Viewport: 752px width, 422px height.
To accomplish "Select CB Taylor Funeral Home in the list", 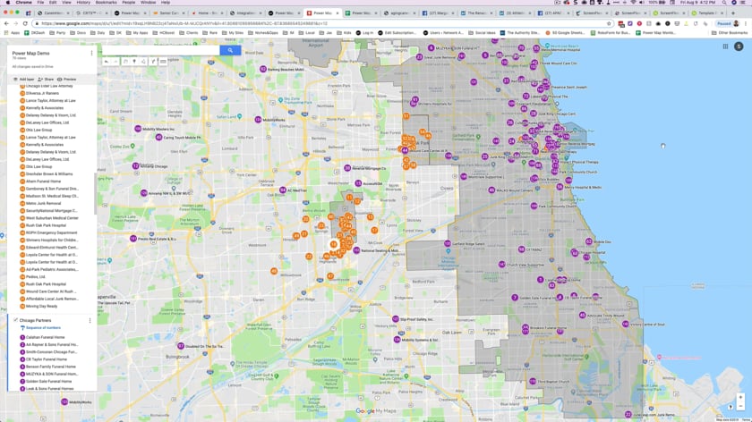I will pyautogui.click(x=47, y=359).
